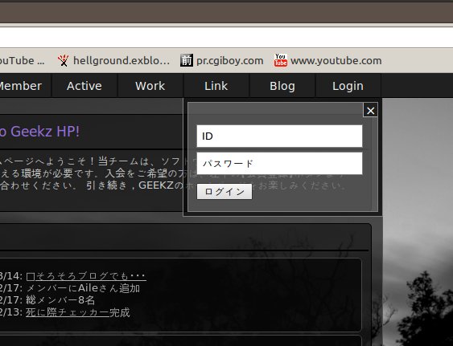This screenshot has height=346, width=453.
Task: Focus the パスワード password field
Action: [279, 164]
